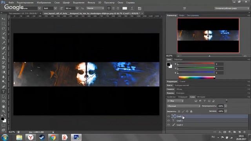
Task: Toggle lock transparent pixels
Action: click(179, 111)
